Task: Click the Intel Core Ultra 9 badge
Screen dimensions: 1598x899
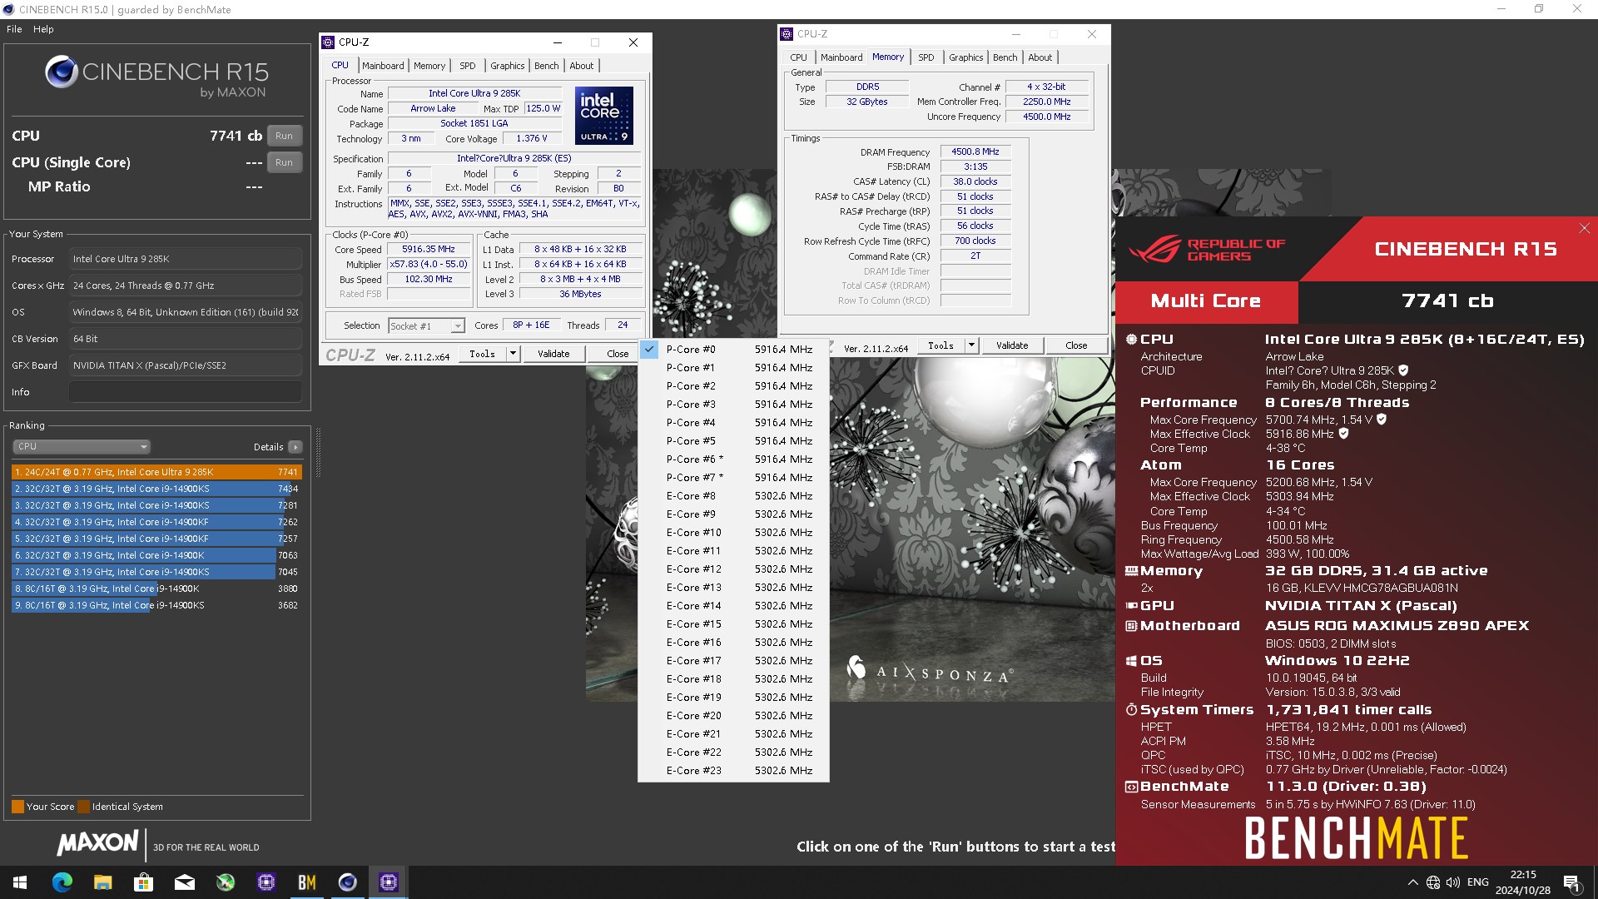Action: pos(604,115)
